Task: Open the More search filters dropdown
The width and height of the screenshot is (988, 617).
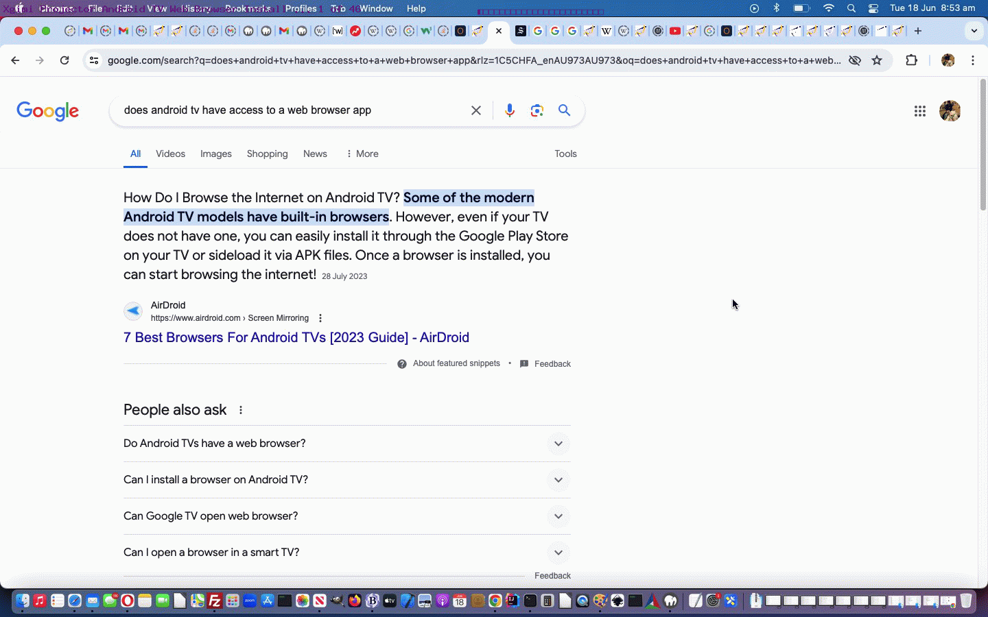Action: [x=362, y=154]
